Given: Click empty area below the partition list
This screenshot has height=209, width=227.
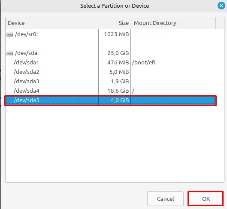Looking at the screenshot, I should click(x=115, y=143).
